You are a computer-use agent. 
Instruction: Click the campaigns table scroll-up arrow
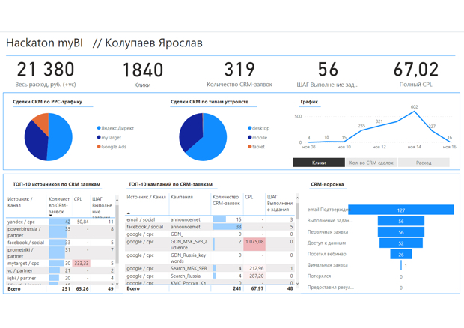297,198
